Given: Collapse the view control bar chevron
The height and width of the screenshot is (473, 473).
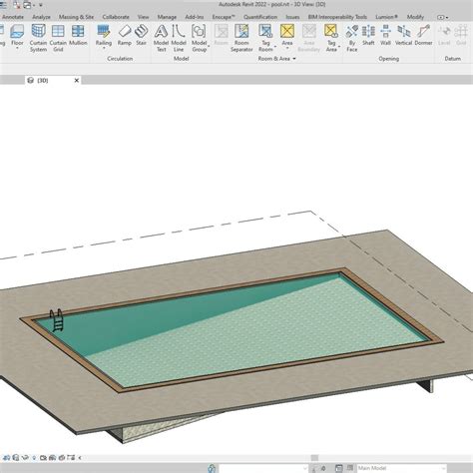Looking at the screenshot, I should tap(80, 458).
